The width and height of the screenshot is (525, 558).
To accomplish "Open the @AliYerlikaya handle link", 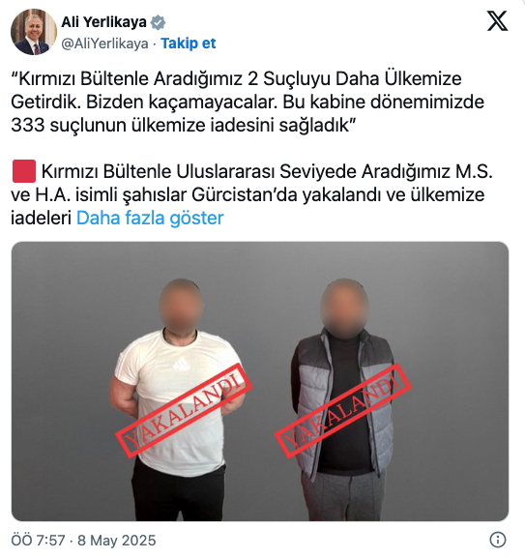I will coord(104,44).
